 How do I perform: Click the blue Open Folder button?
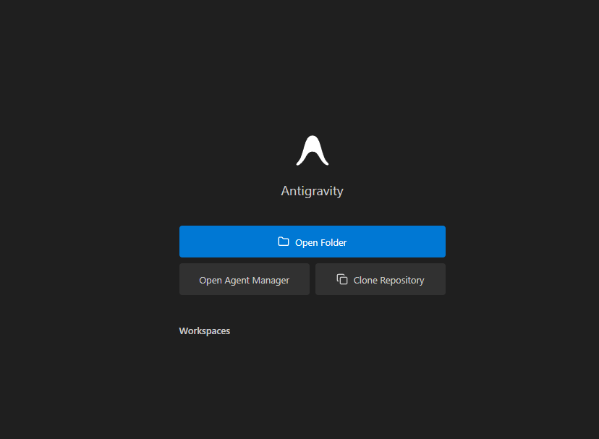312,242
